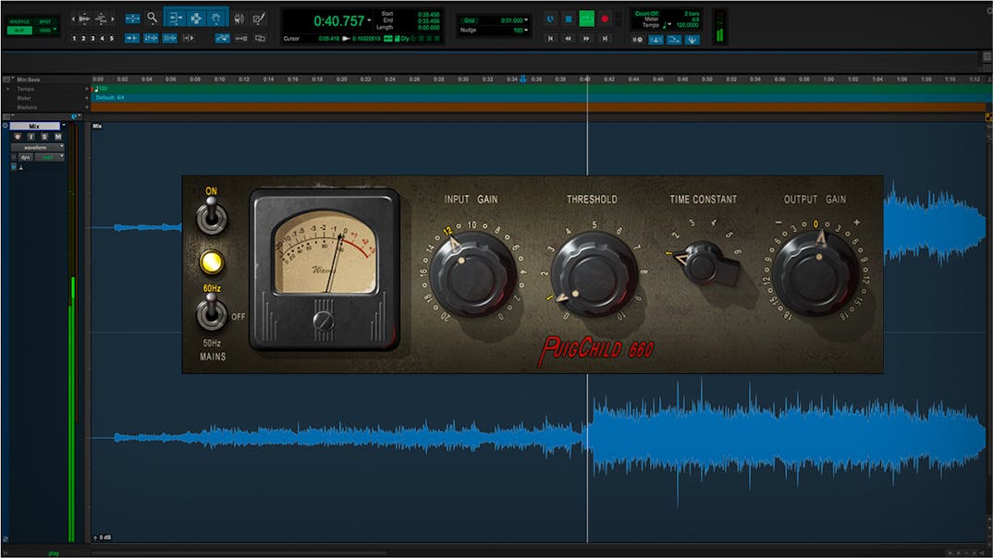Activate the Scrubber speaker tool

pos(239,18)
